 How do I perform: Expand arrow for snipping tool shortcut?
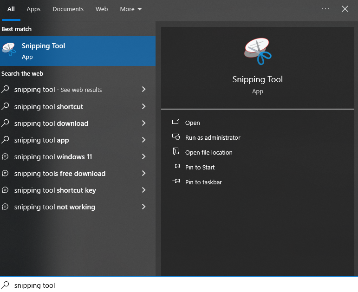[x=143, y=107]
